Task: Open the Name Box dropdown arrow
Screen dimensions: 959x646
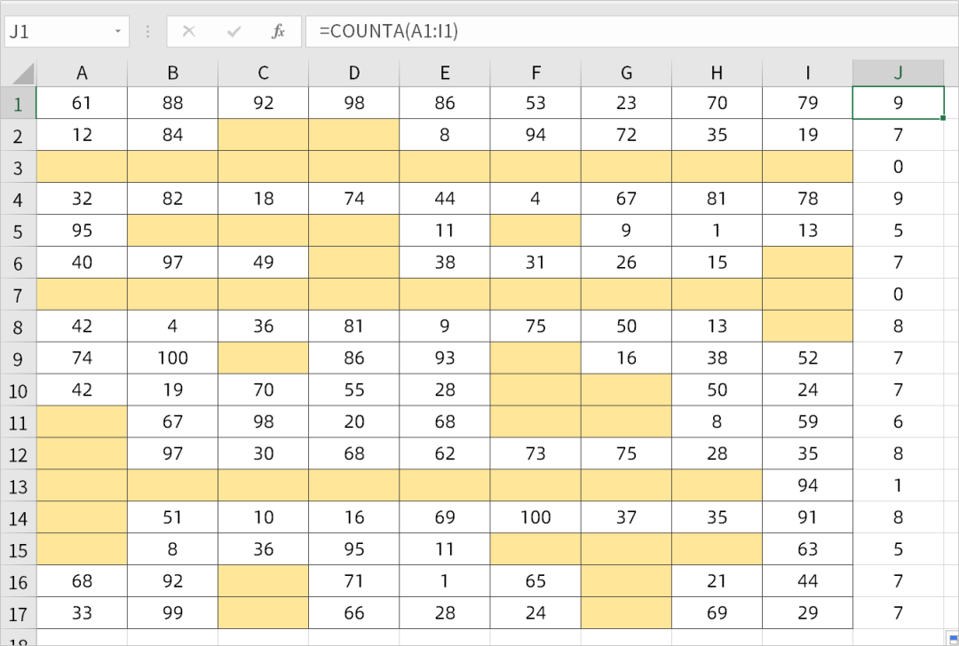Action: point(118,32)
